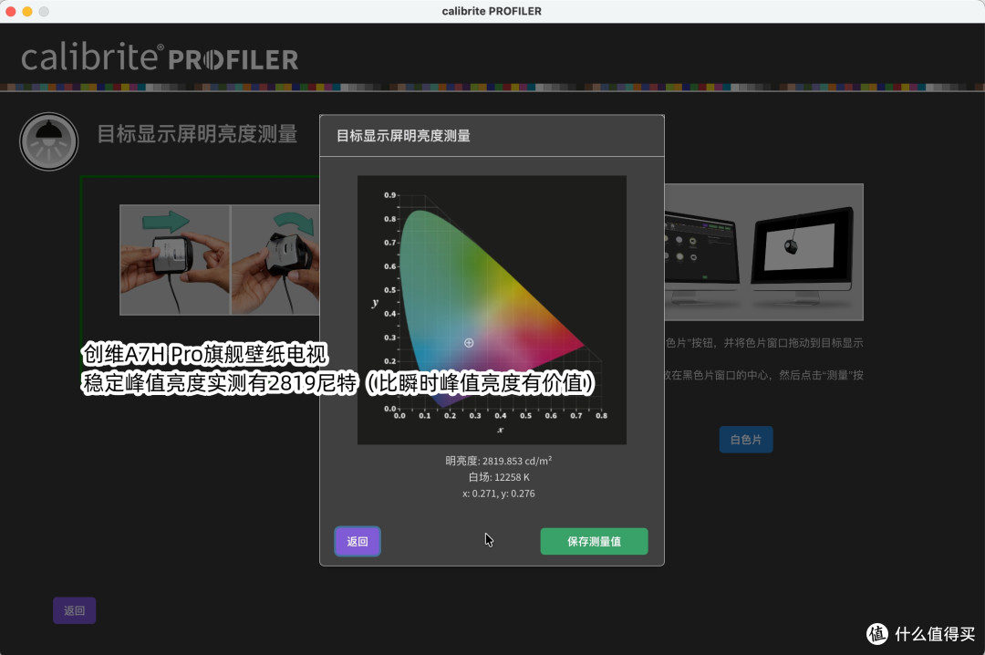Click the dimmed 返回 button in the main window
This screenshot has height=655, width=985.
coord(74,610)
